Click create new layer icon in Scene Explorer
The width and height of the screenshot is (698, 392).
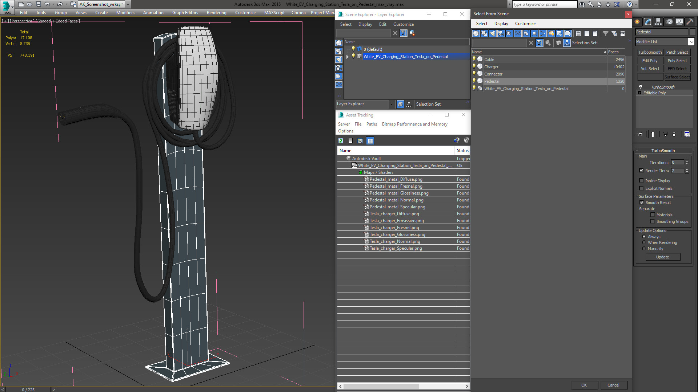tap(412, 33)
